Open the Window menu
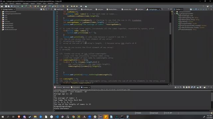The height and width of the screenshot is (119, 213). 50,4
